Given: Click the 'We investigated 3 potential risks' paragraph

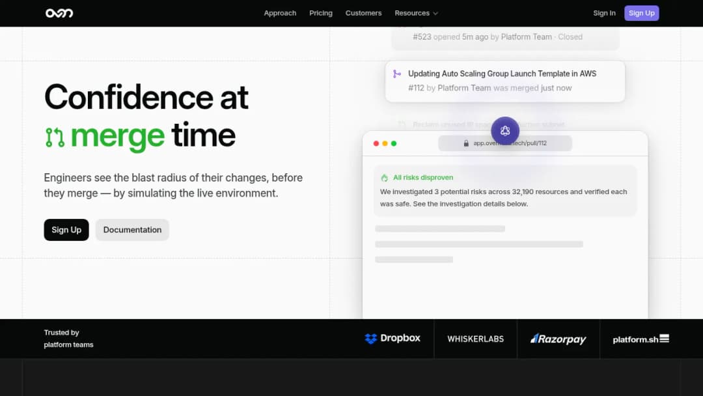Looking at the screenshot, I should 503,198.
